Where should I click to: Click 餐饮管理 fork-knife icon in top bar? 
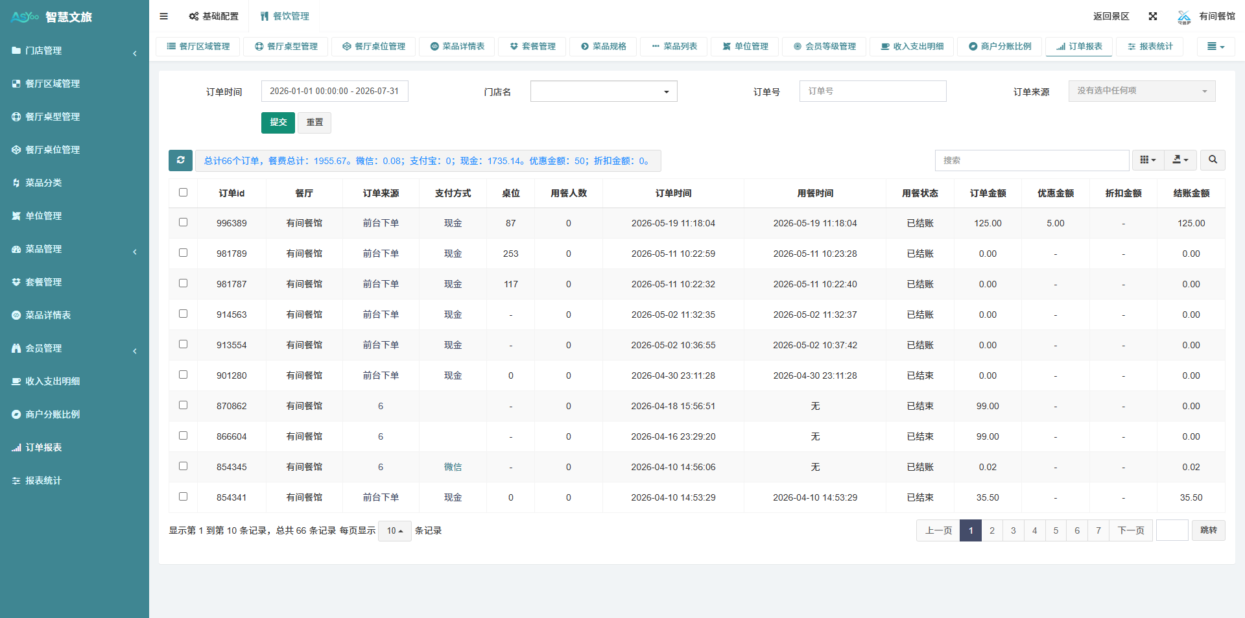265,16
